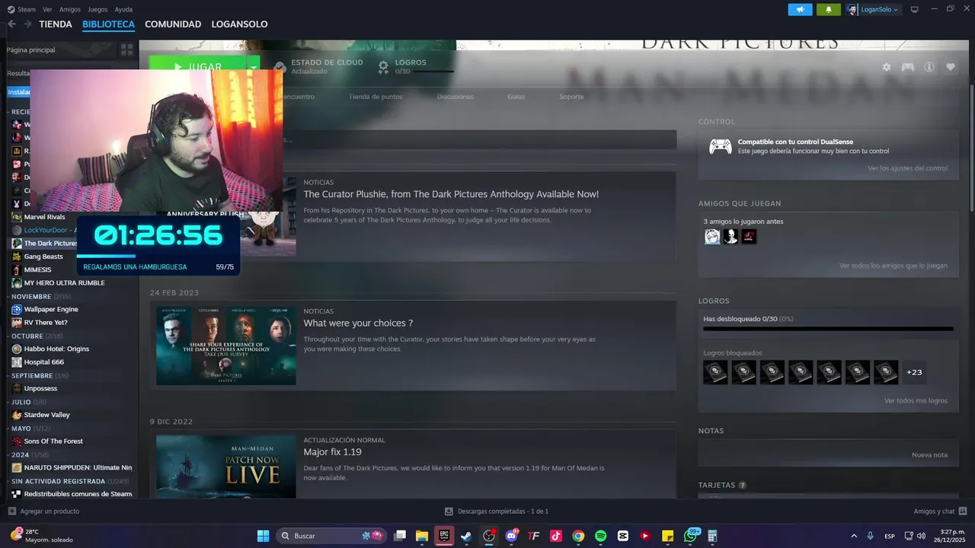Screen dimensions: 975x548
Task: Open 'Amigos y chat' panel
Action: point(940,511)
